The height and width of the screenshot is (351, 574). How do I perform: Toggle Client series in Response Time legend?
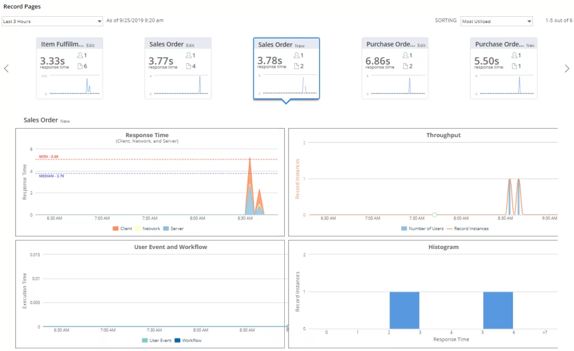click(x=122, y=228)
